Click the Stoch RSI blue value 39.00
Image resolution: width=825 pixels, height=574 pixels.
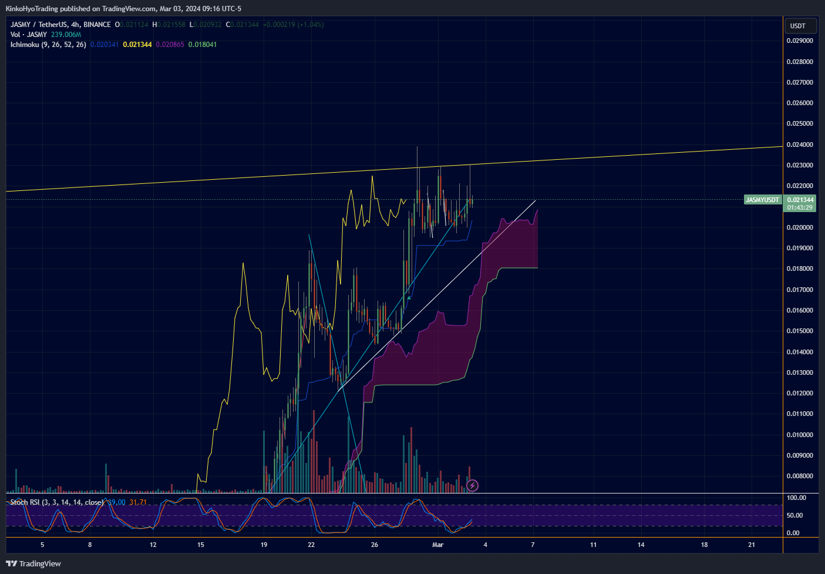pyautogui.click(x=117, y=502)
